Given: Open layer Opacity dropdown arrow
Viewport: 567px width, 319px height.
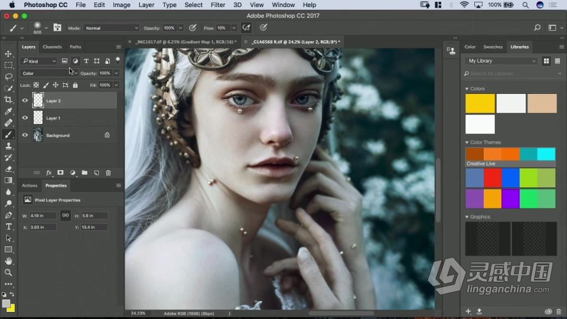Looking at the screenshot, I should coord(116,73).
